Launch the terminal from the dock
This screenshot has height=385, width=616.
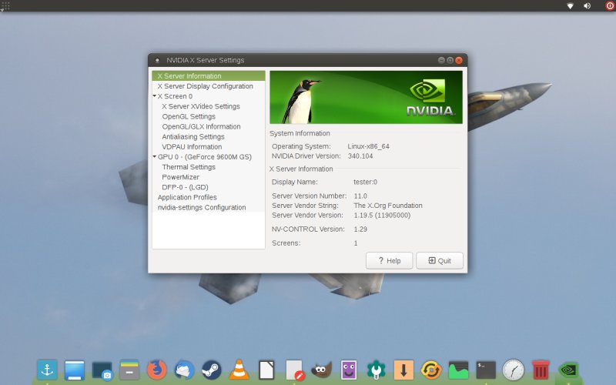click(486, 370)
